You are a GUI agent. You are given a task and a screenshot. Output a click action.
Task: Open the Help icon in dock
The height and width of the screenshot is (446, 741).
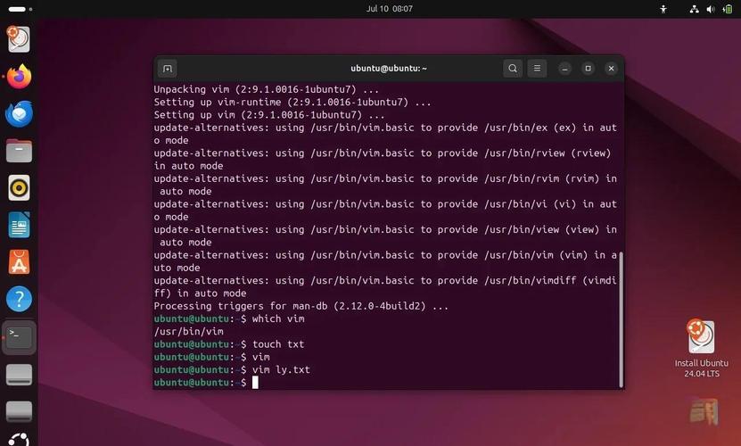(x=19, y=299)
